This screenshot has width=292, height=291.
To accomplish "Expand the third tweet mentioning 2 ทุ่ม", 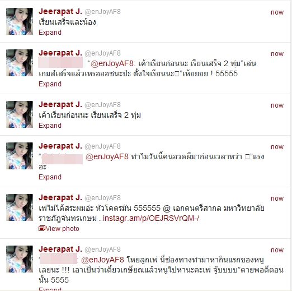I will tap(50, 126).
